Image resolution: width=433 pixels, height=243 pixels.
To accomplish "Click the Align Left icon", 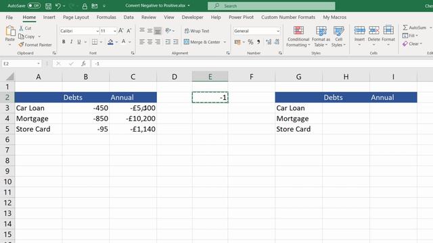I will [142, 42].
